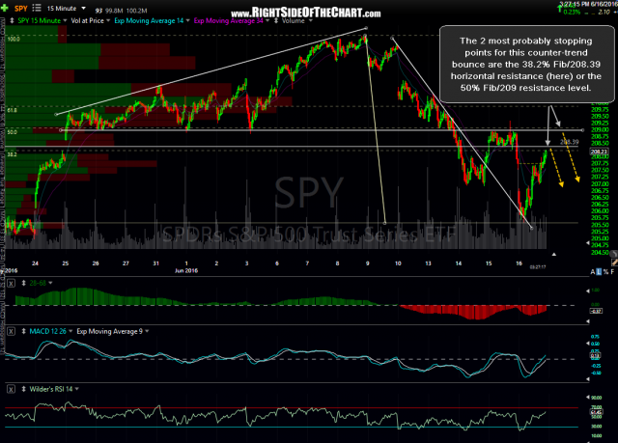
Task: Click the round gray icon above the pencil
Action: tap(613, 253)
